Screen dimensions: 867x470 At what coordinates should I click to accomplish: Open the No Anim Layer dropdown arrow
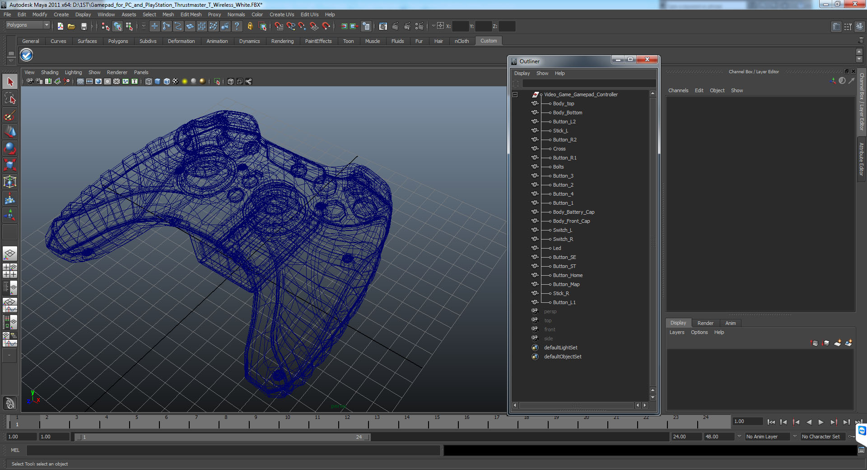[x=739, y=437]
